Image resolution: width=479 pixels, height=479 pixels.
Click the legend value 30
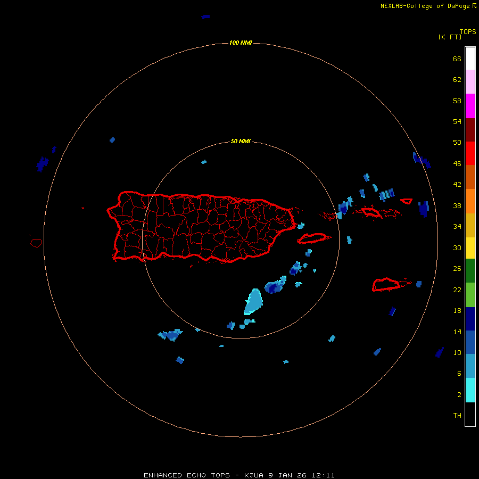click(457, 247)
